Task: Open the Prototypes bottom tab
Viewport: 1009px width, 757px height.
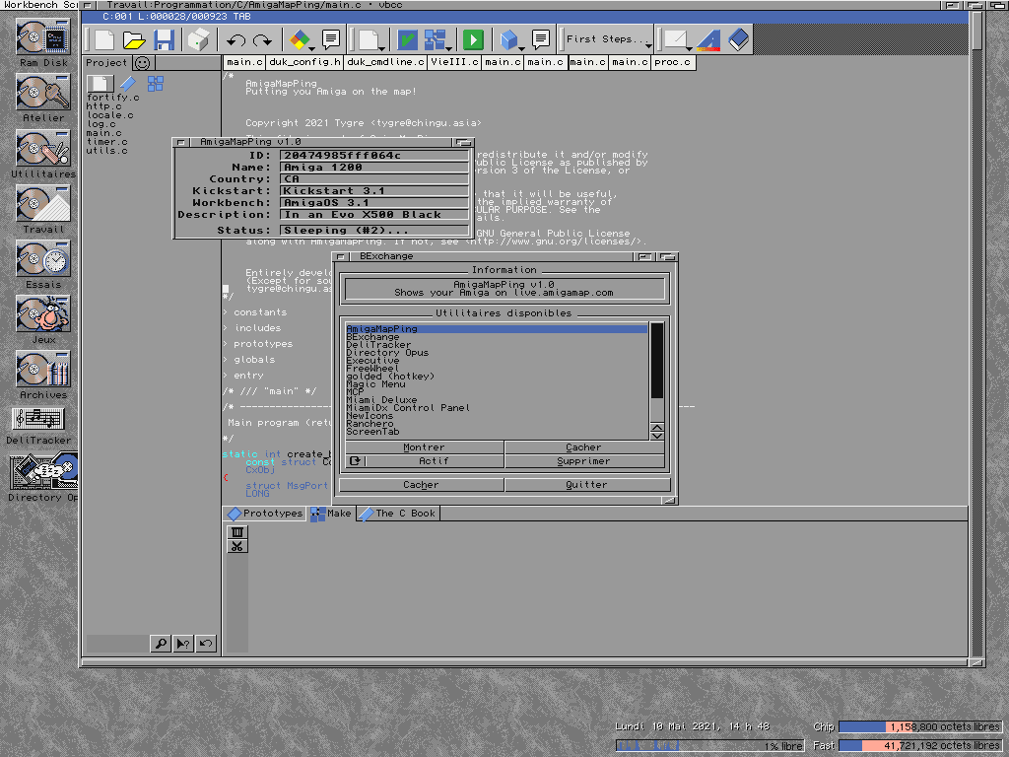Action: coord(264,513)
